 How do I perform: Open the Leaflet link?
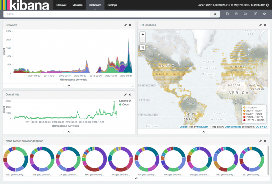point(183,127)
